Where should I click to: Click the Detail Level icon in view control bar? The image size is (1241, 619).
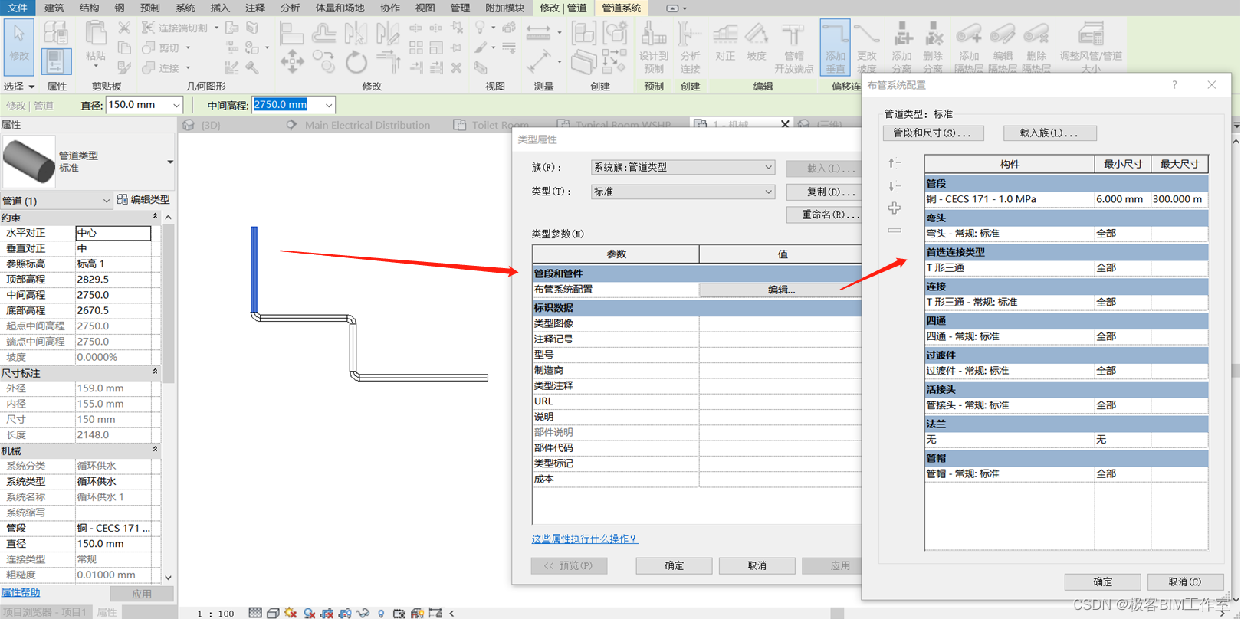(x=255, y=613)
